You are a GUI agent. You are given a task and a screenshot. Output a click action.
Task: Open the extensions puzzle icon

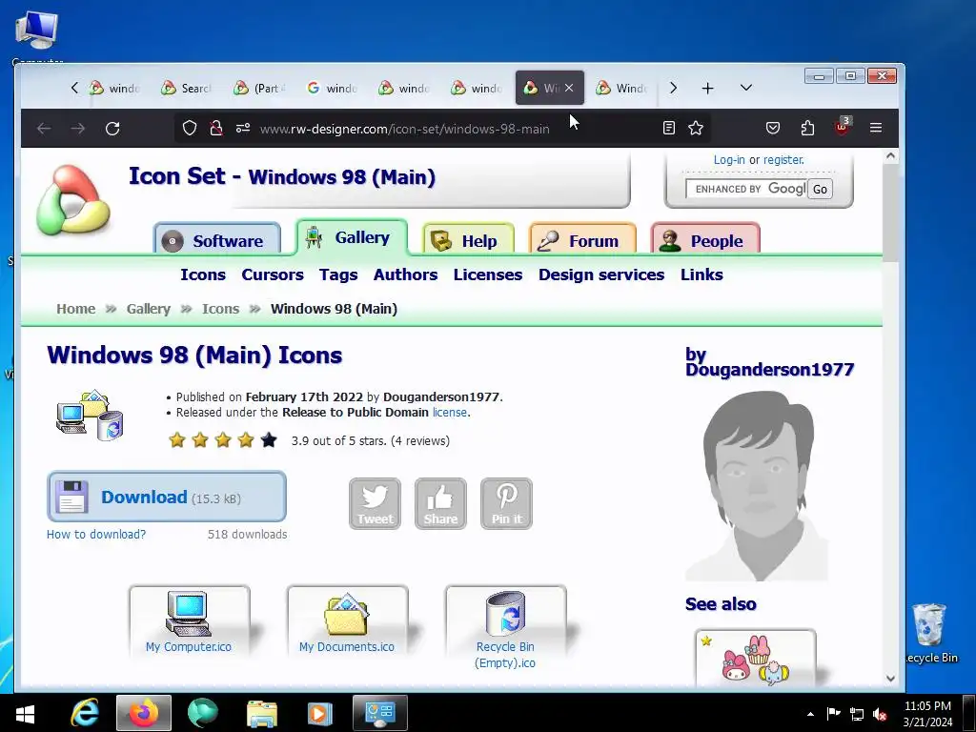click(807, 129)
